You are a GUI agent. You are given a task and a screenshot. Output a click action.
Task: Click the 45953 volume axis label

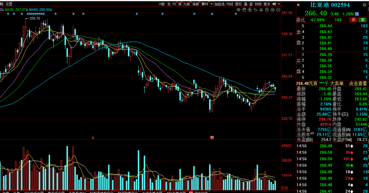287,146
